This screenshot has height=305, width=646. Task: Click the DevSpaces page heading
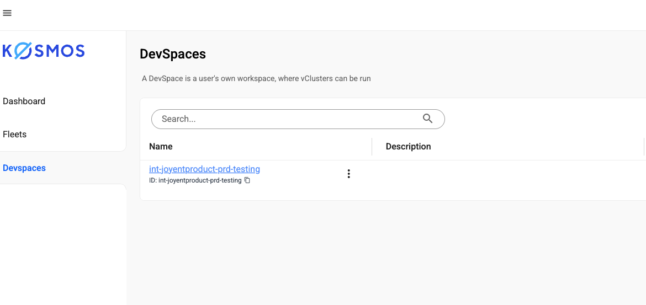(x=173, y=54)
